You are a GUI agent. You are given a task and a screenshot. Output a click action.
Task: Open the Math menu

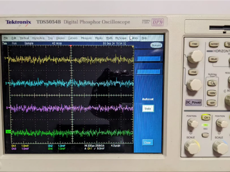[x=109, y=38]
